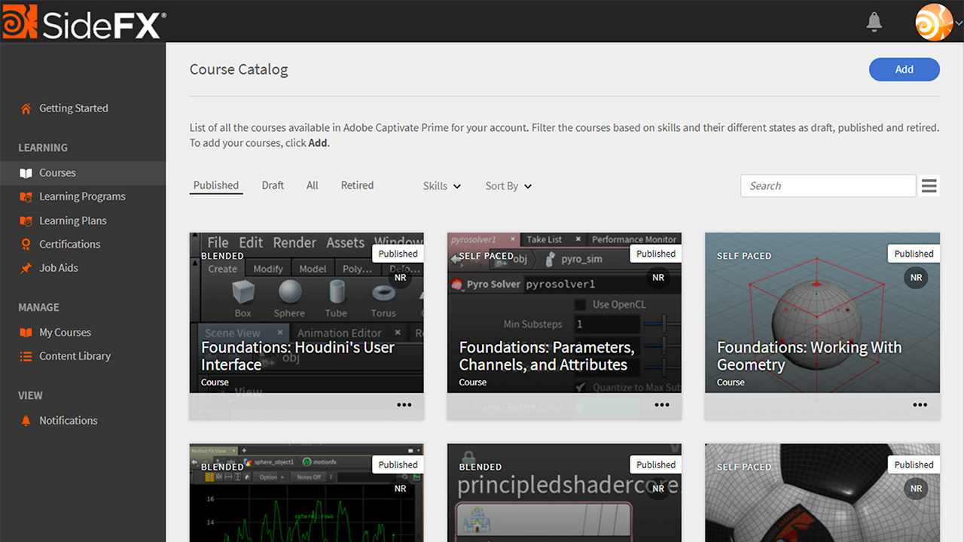The image size is (964, 542).
Task: Open options menu for Houdini's User Interface course
Action: 404,405
